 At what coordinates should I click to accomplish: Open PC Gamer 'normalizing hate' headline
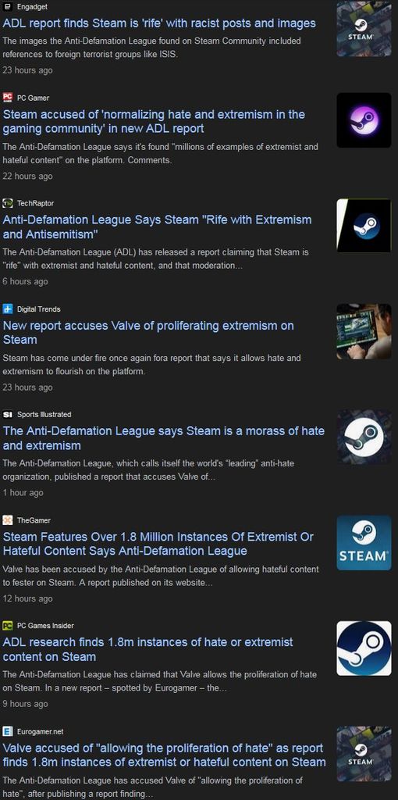pos(154,121)
